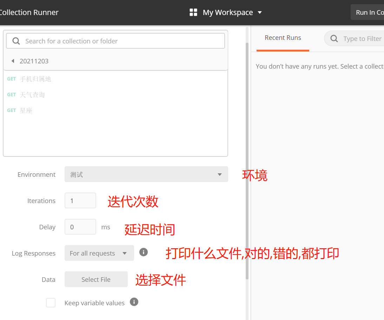Open the My Workspace dropdown arrow
384x320 pixels.
tap(260, 13)
